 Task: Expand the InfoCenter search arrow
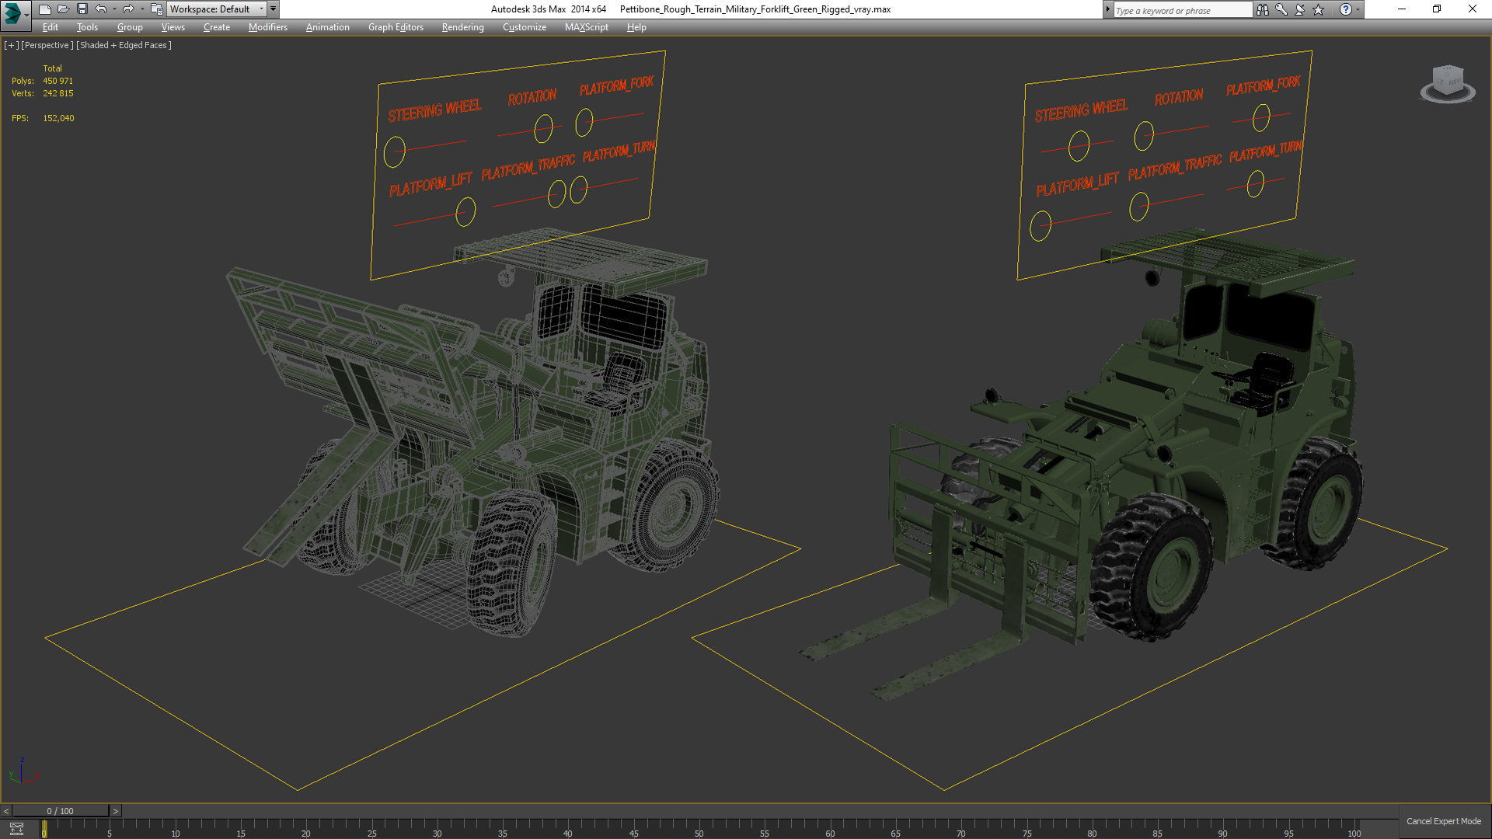(x=1107, y=10)
